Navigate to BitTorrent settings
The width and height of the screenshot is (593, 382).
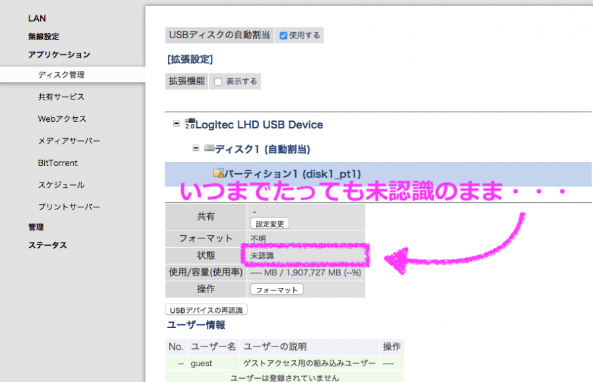[x=58, y=163]
